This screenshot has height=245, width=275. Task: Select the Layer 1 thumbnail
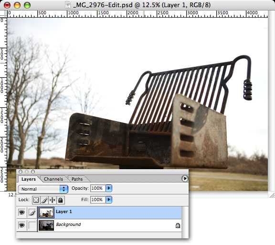[46, 213]
